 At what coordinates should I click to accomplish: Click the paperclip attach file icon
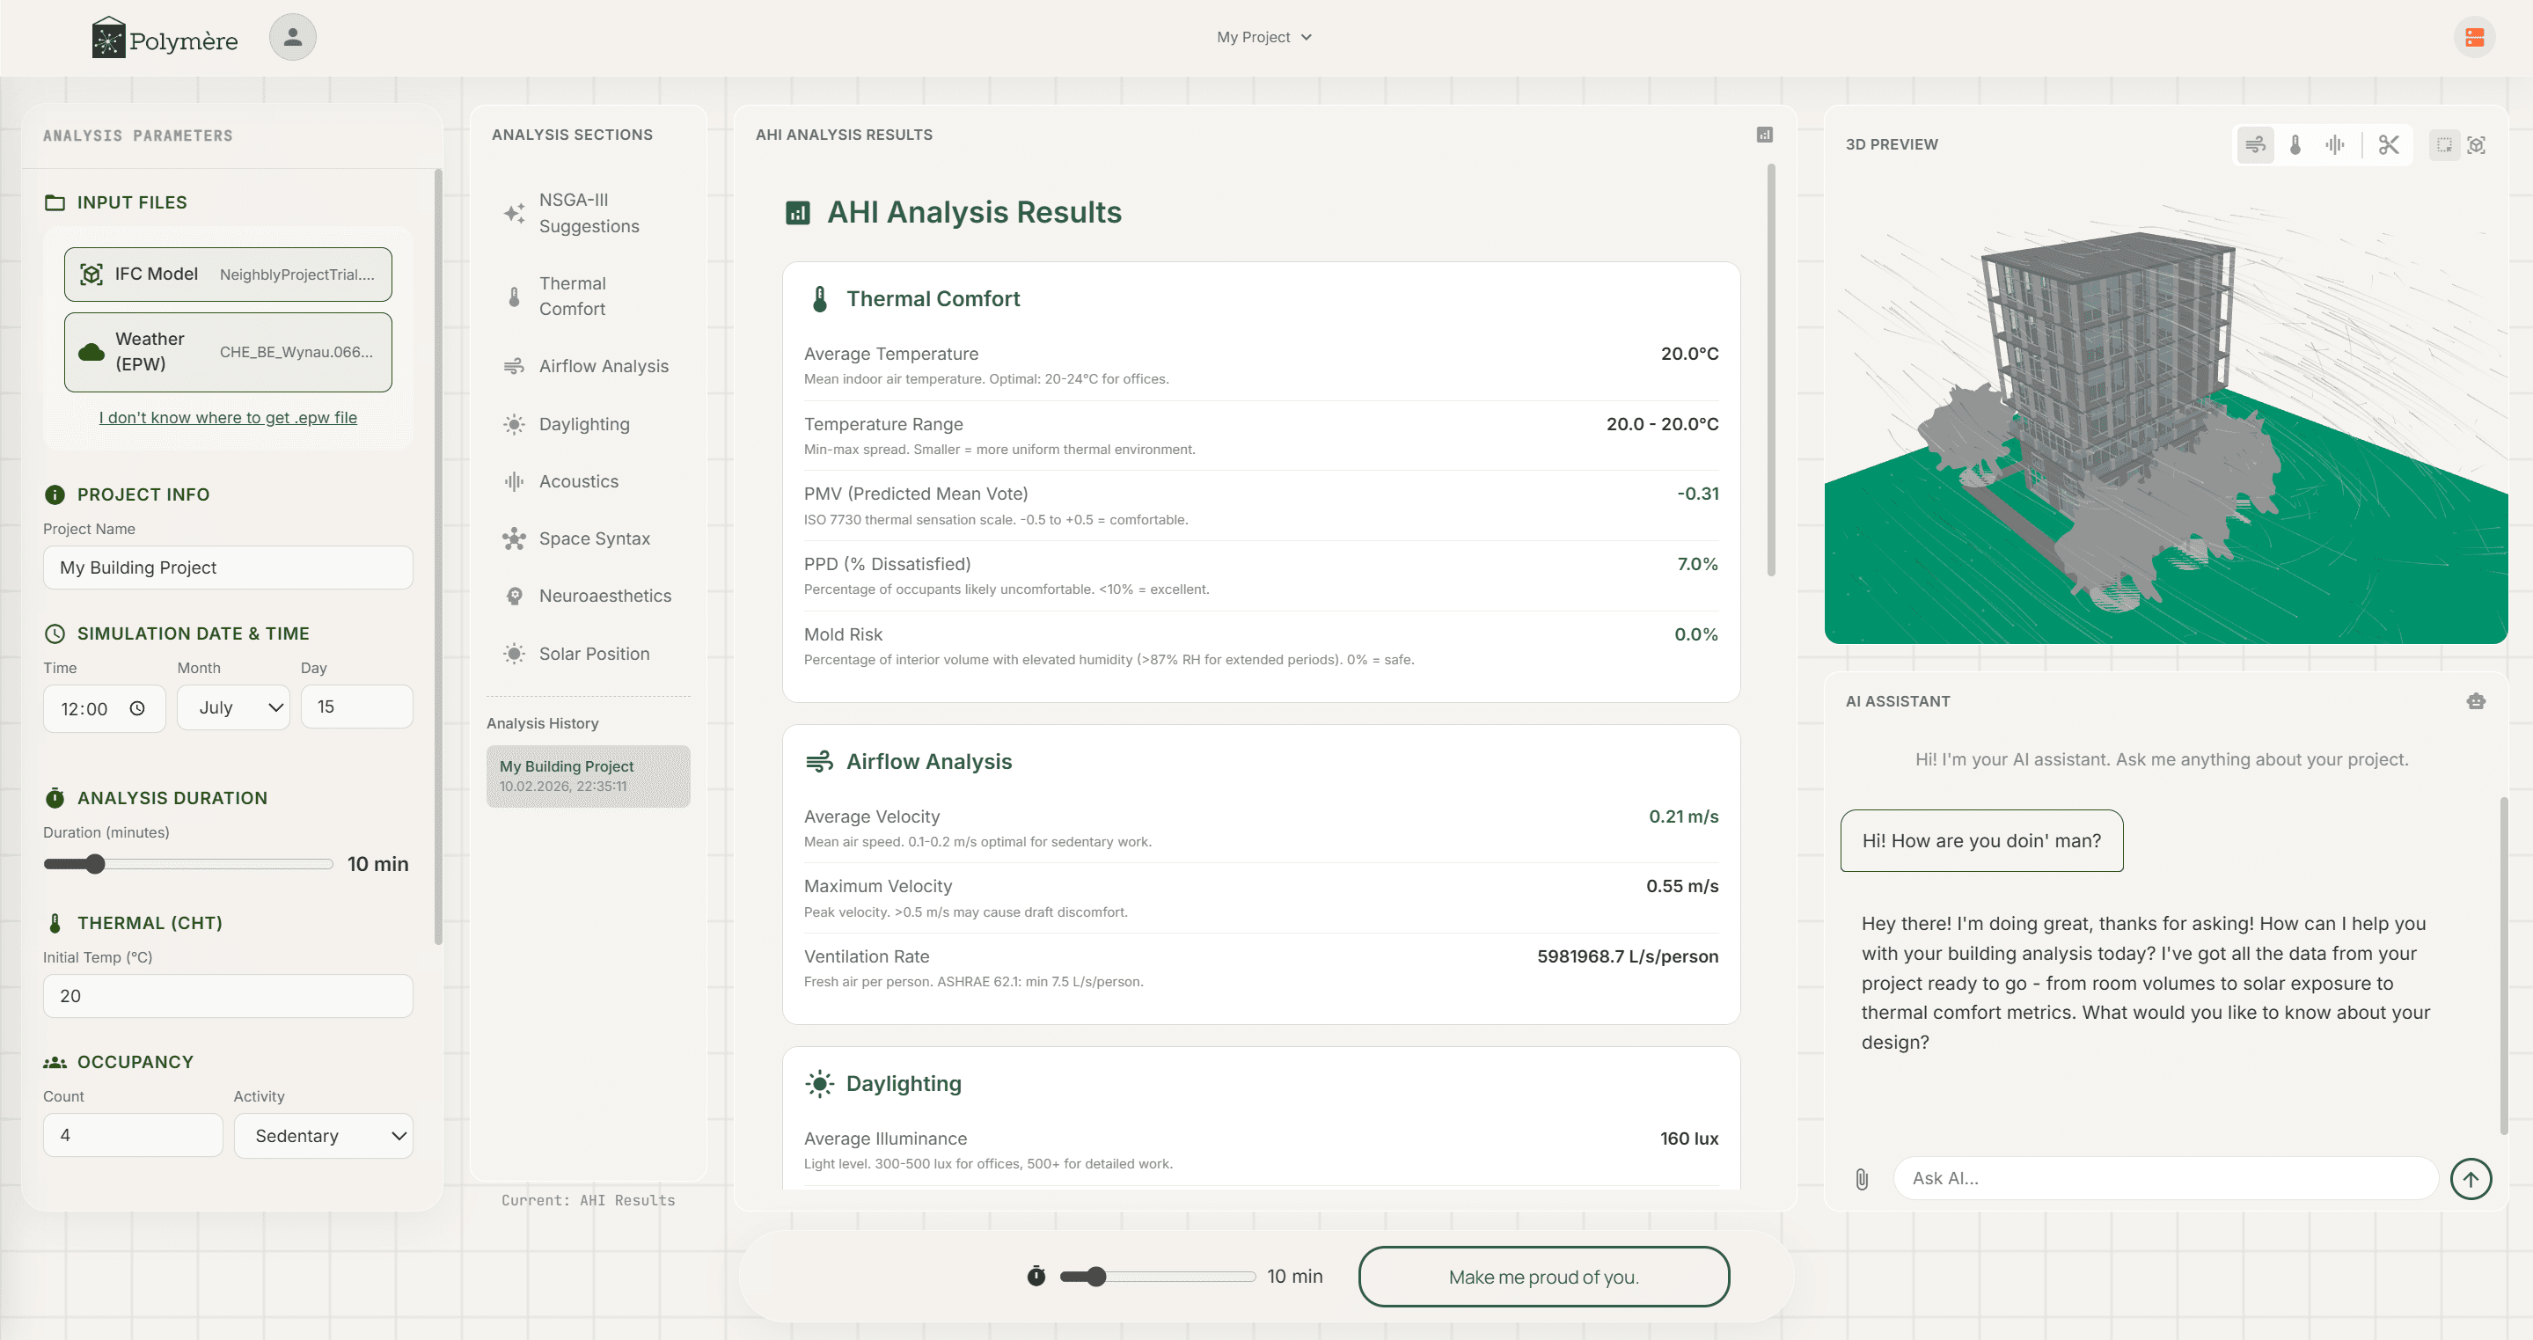(x=1862, y=1179)
